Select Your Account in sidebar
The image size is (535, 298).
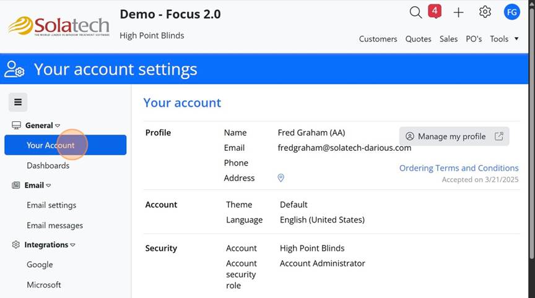click(66, 145)
